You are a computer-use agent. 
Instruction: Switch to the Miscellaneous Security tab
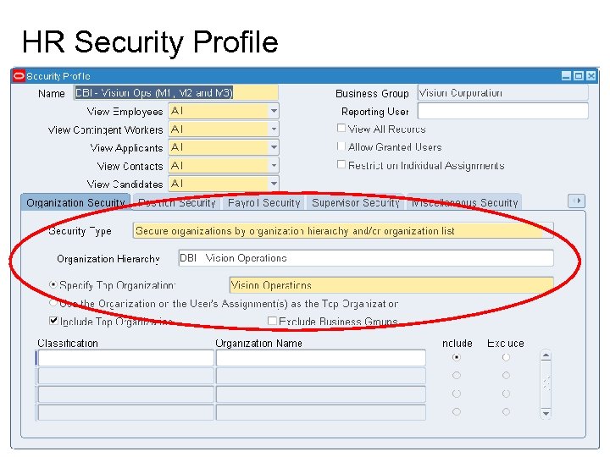(464, 202)
